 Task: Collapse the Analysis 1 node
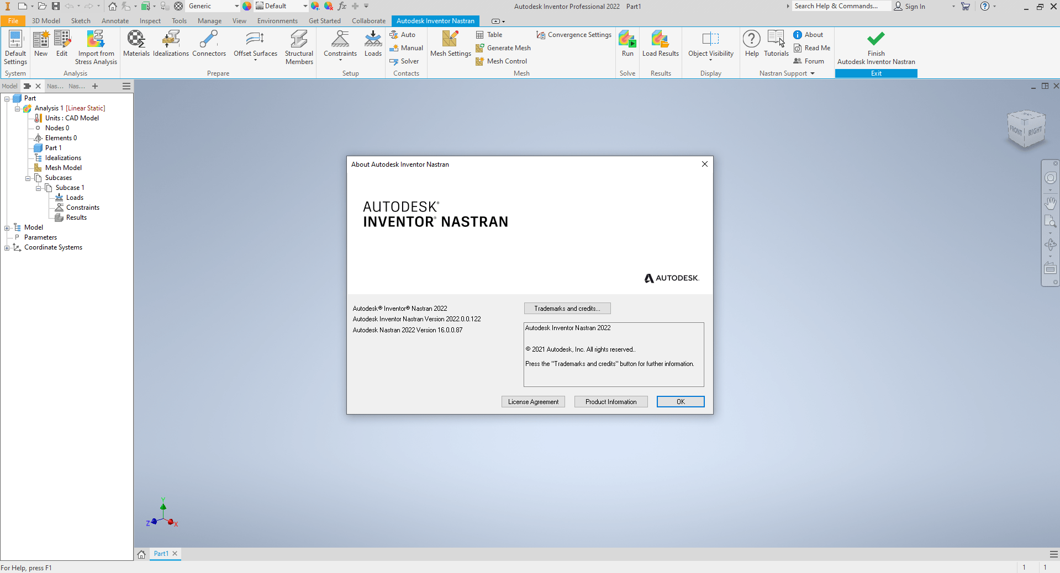(18, 109)
